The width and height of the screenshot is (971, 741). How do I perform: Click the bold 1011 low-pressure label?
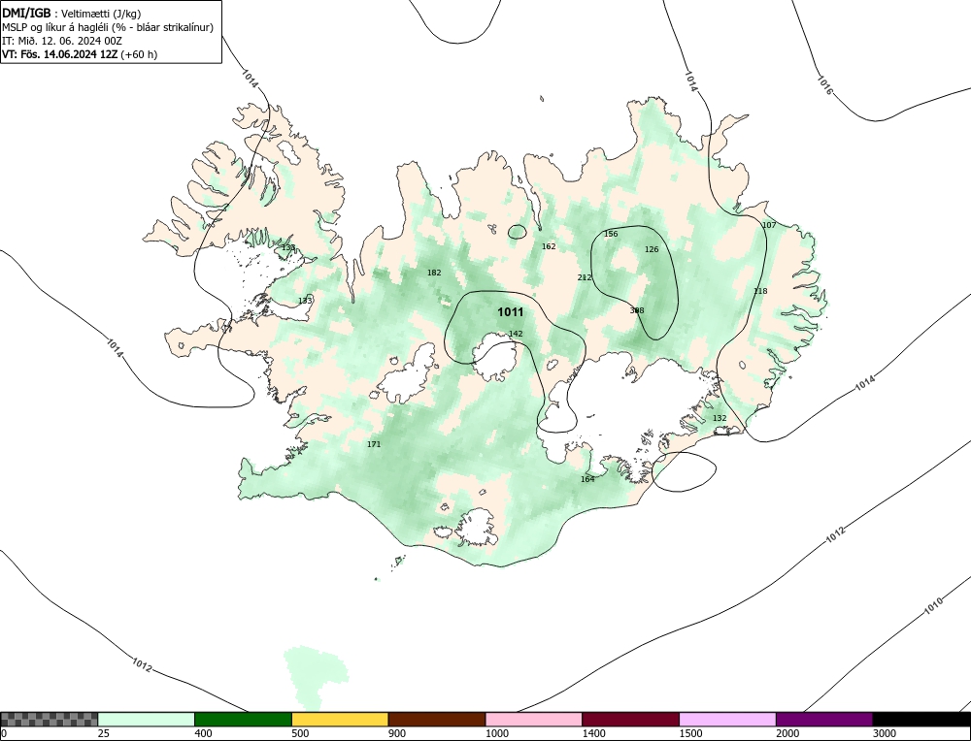(x=511, y=312)
